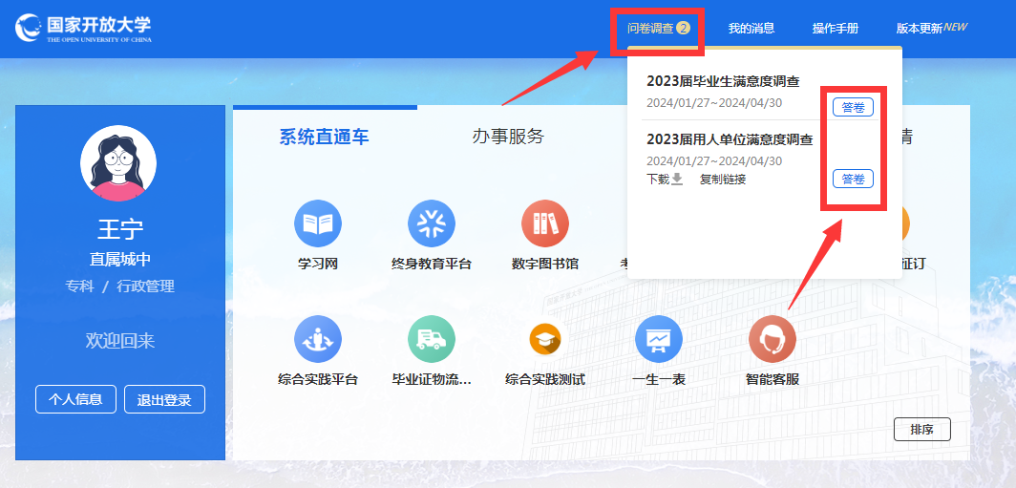The width and height of the screenshot is (1016, 488).
Task: Open the 一生一表 icon
Action: tap(659, 339)
